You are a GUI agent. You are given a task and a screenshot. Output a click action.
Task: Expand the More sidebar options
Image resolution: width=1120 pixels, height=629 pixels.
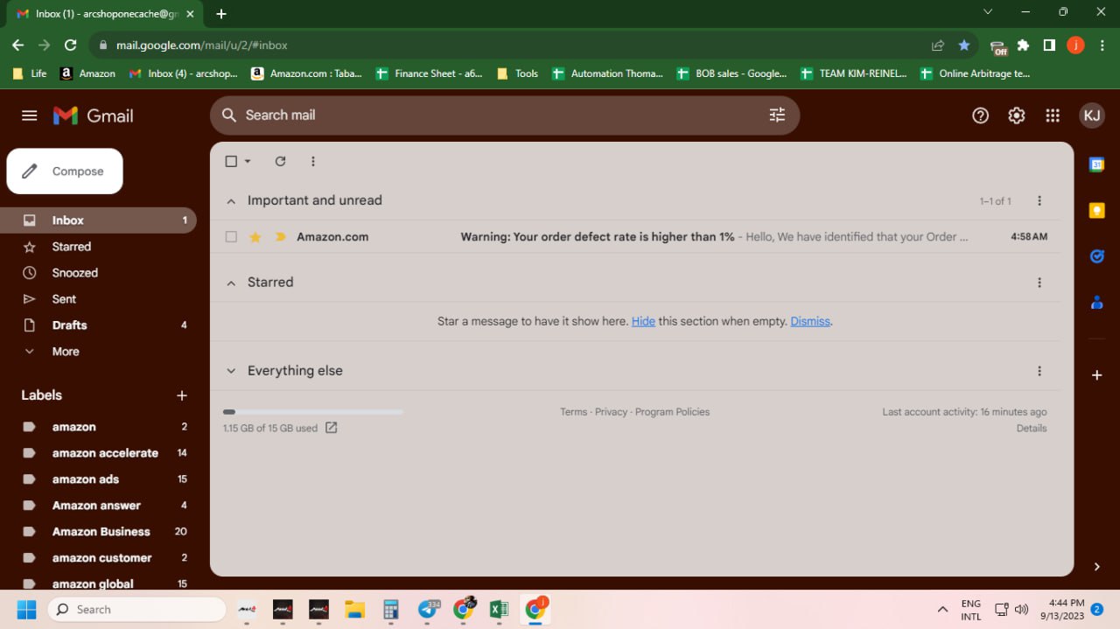pos(66,352)
